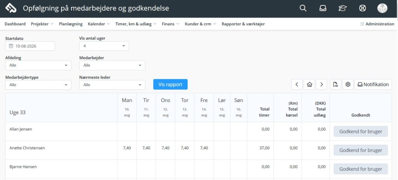Click the app logo in top-left

tap(11, 8)
